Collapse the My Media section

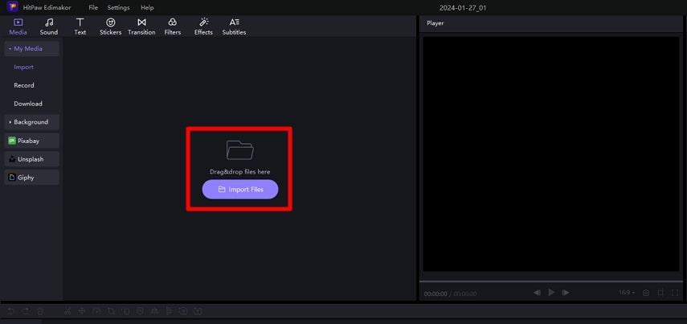(x=32, y=49)
